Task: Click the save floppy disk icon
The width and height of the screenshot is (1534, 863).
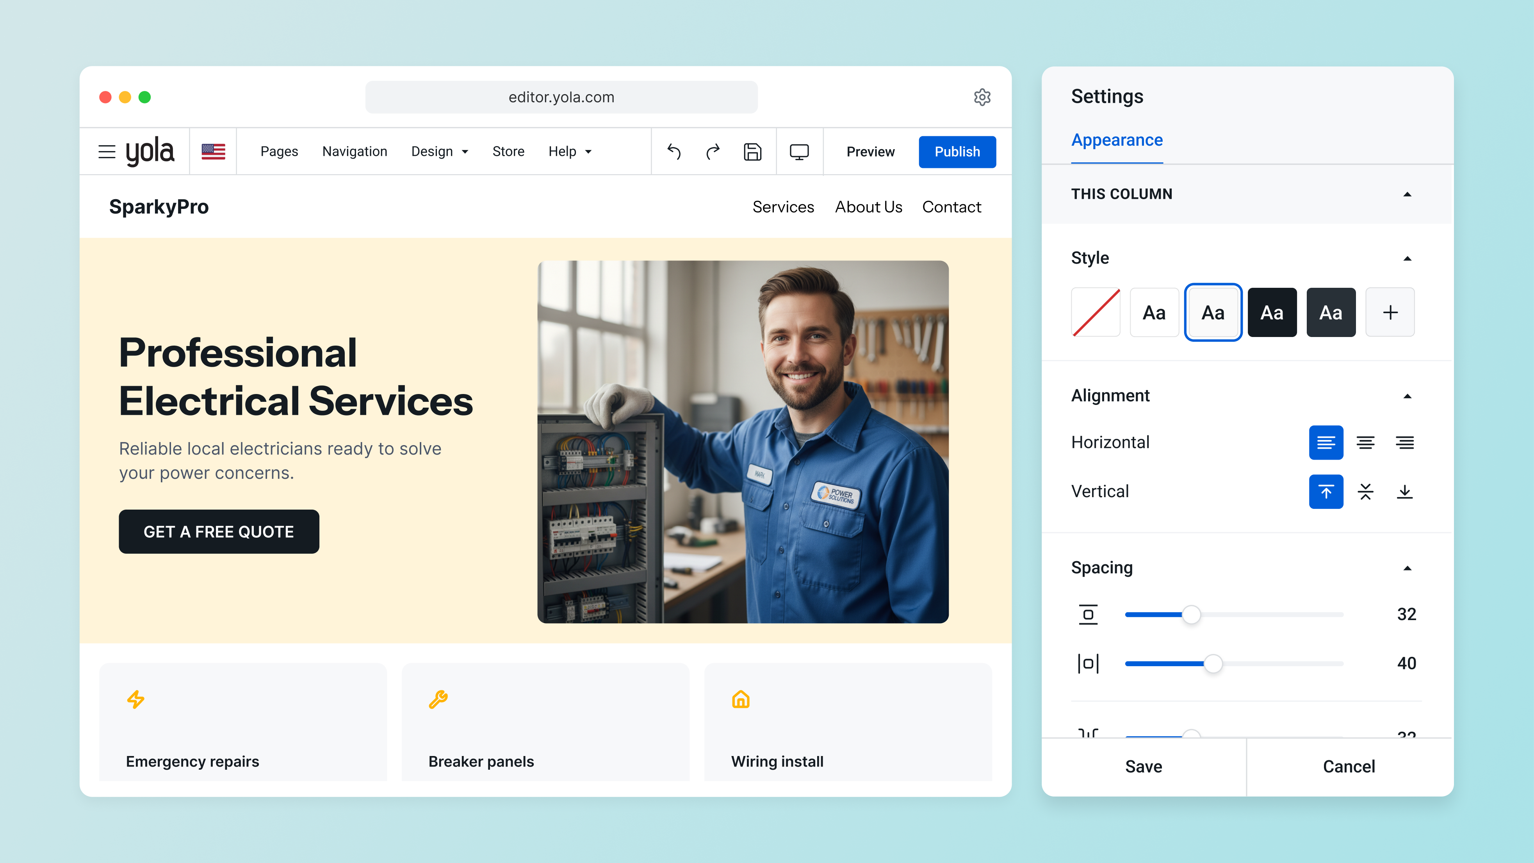Action: (x=753, y=152)
